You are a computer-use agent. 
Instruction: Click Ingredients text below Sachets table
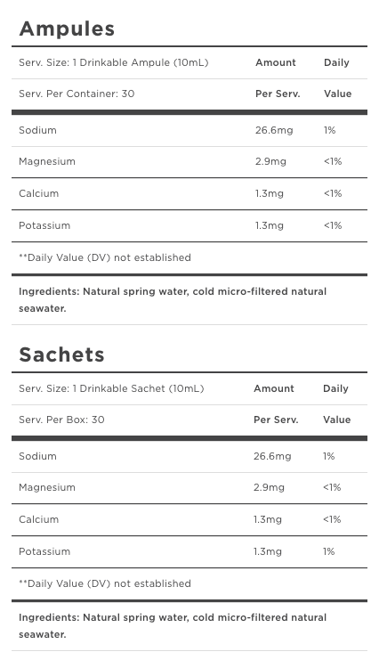tap(173, 626)
